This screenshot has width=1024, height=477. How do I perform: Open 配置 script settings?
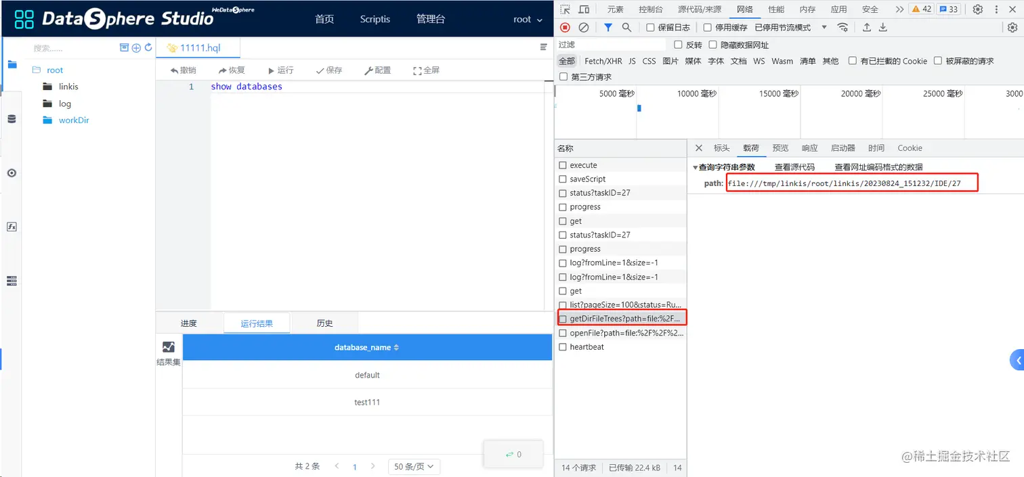tap(378, 70)
